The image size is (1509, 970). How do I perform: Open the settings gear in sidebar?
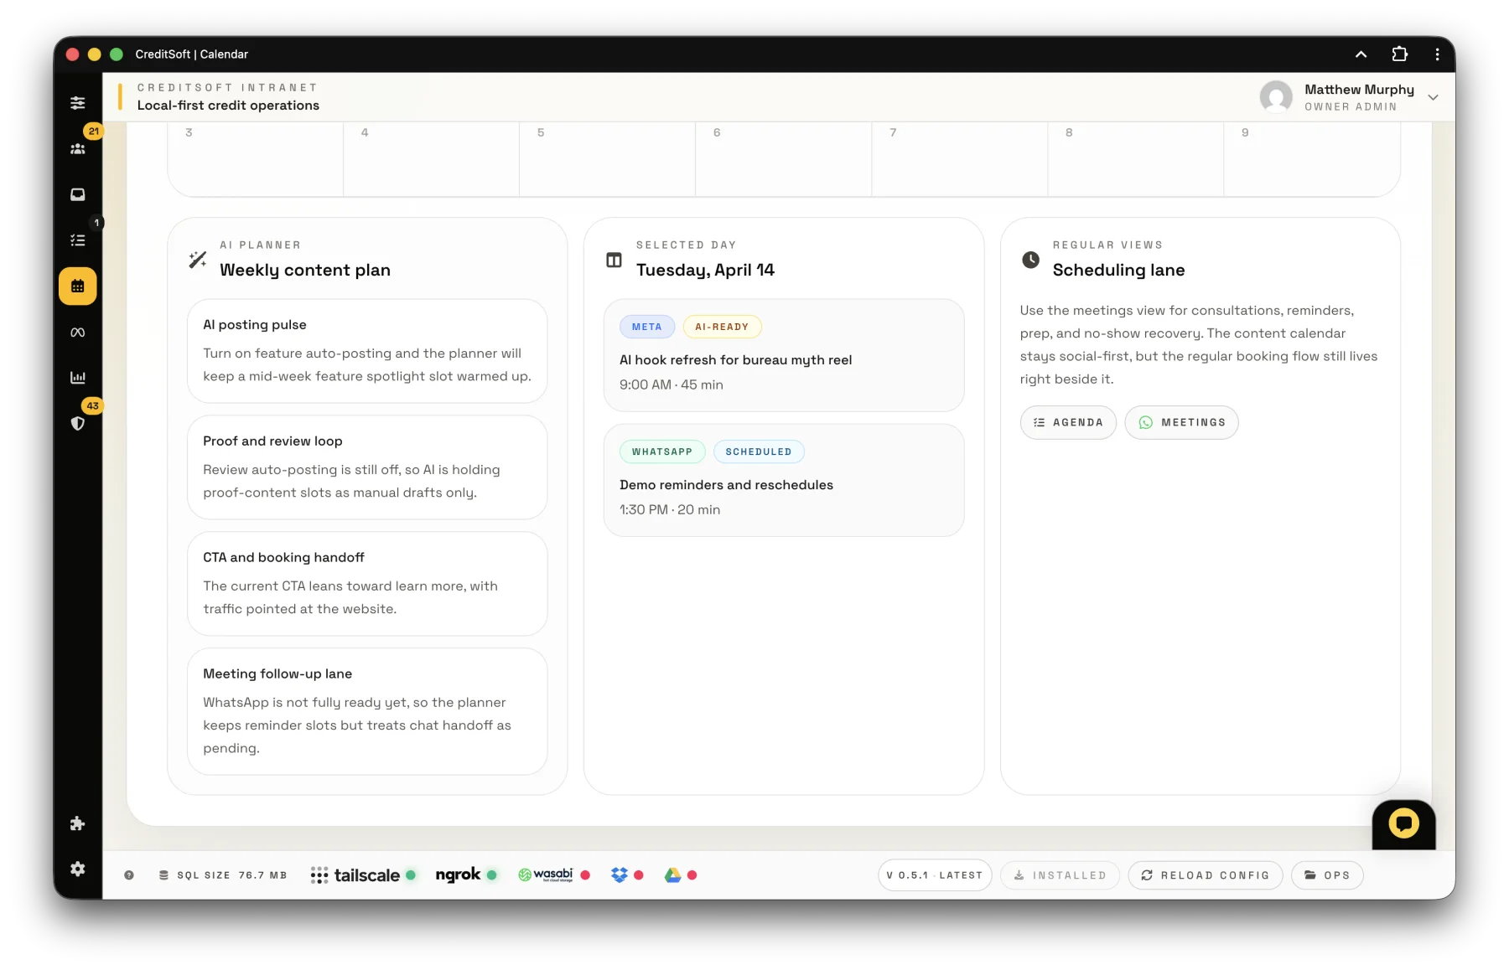(77, 869)
